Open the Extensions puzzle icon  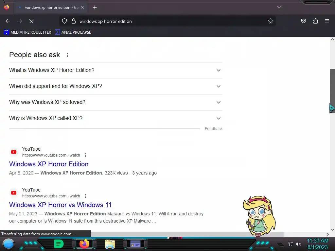(x=315, y=21)
